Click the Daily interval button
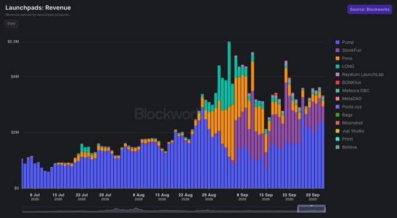Image resolution: width=397 pixels, height=218 pixels. 12,23
